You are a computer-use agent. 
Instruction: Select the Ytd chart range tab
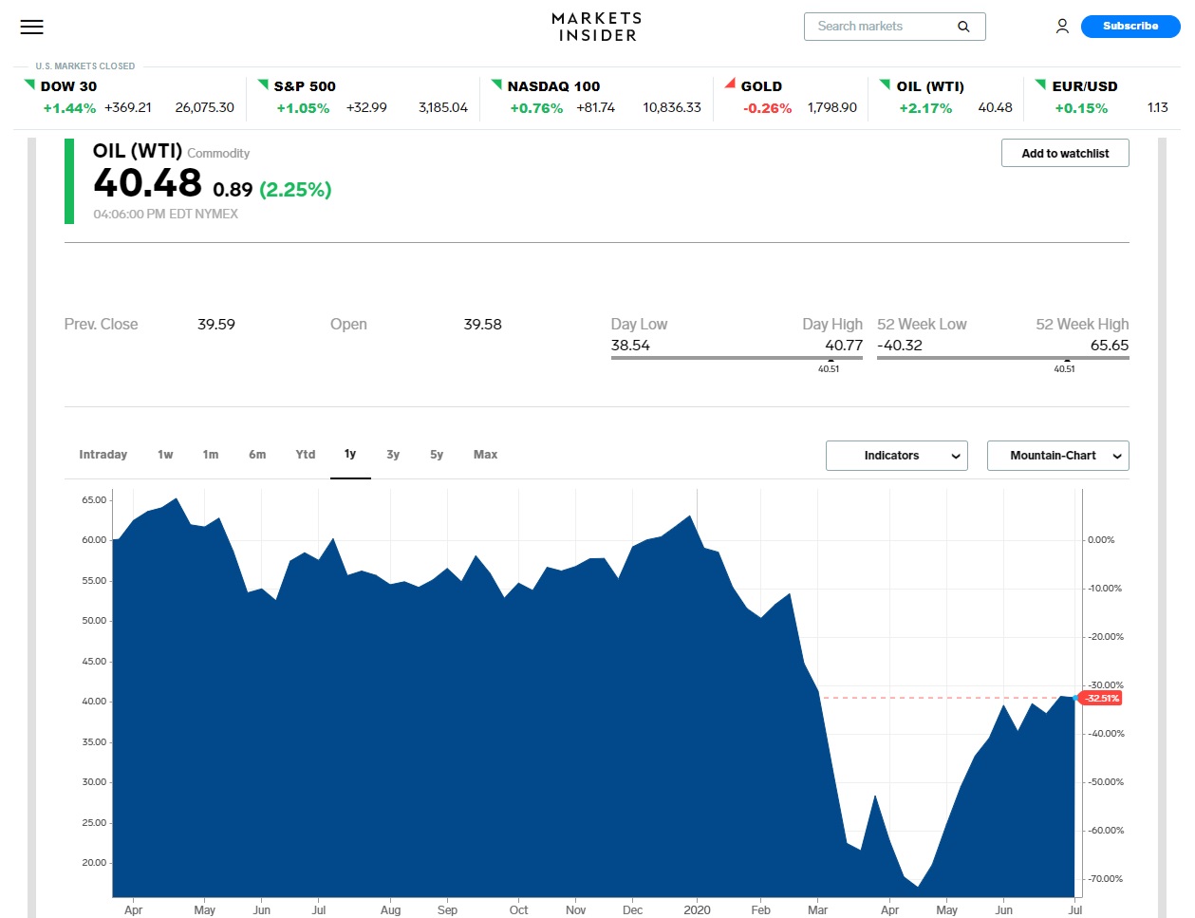pos(305,455)
